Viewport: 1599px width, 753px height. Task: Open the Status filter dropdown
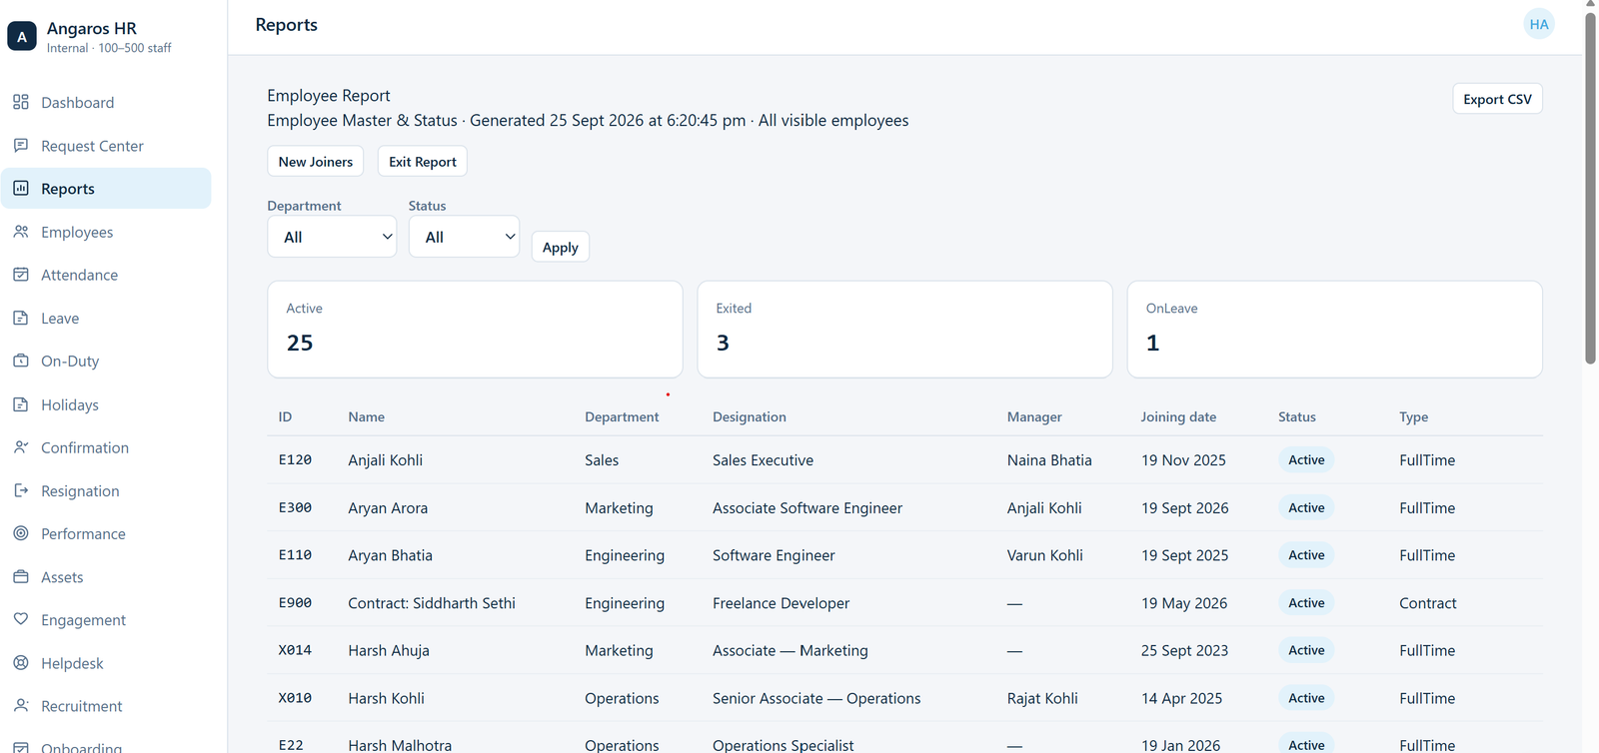(464, 237)
